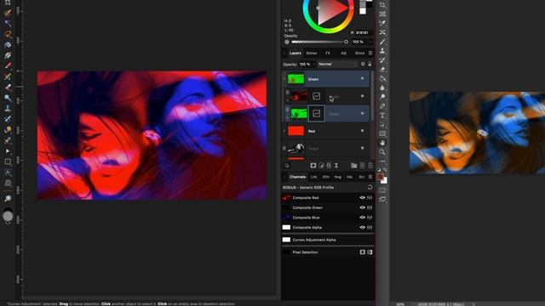Viewport: 545px width, 306px height.
Task: Hide the Composite Red channel eye
Action: pyautogui.click(x=362, y=198)
